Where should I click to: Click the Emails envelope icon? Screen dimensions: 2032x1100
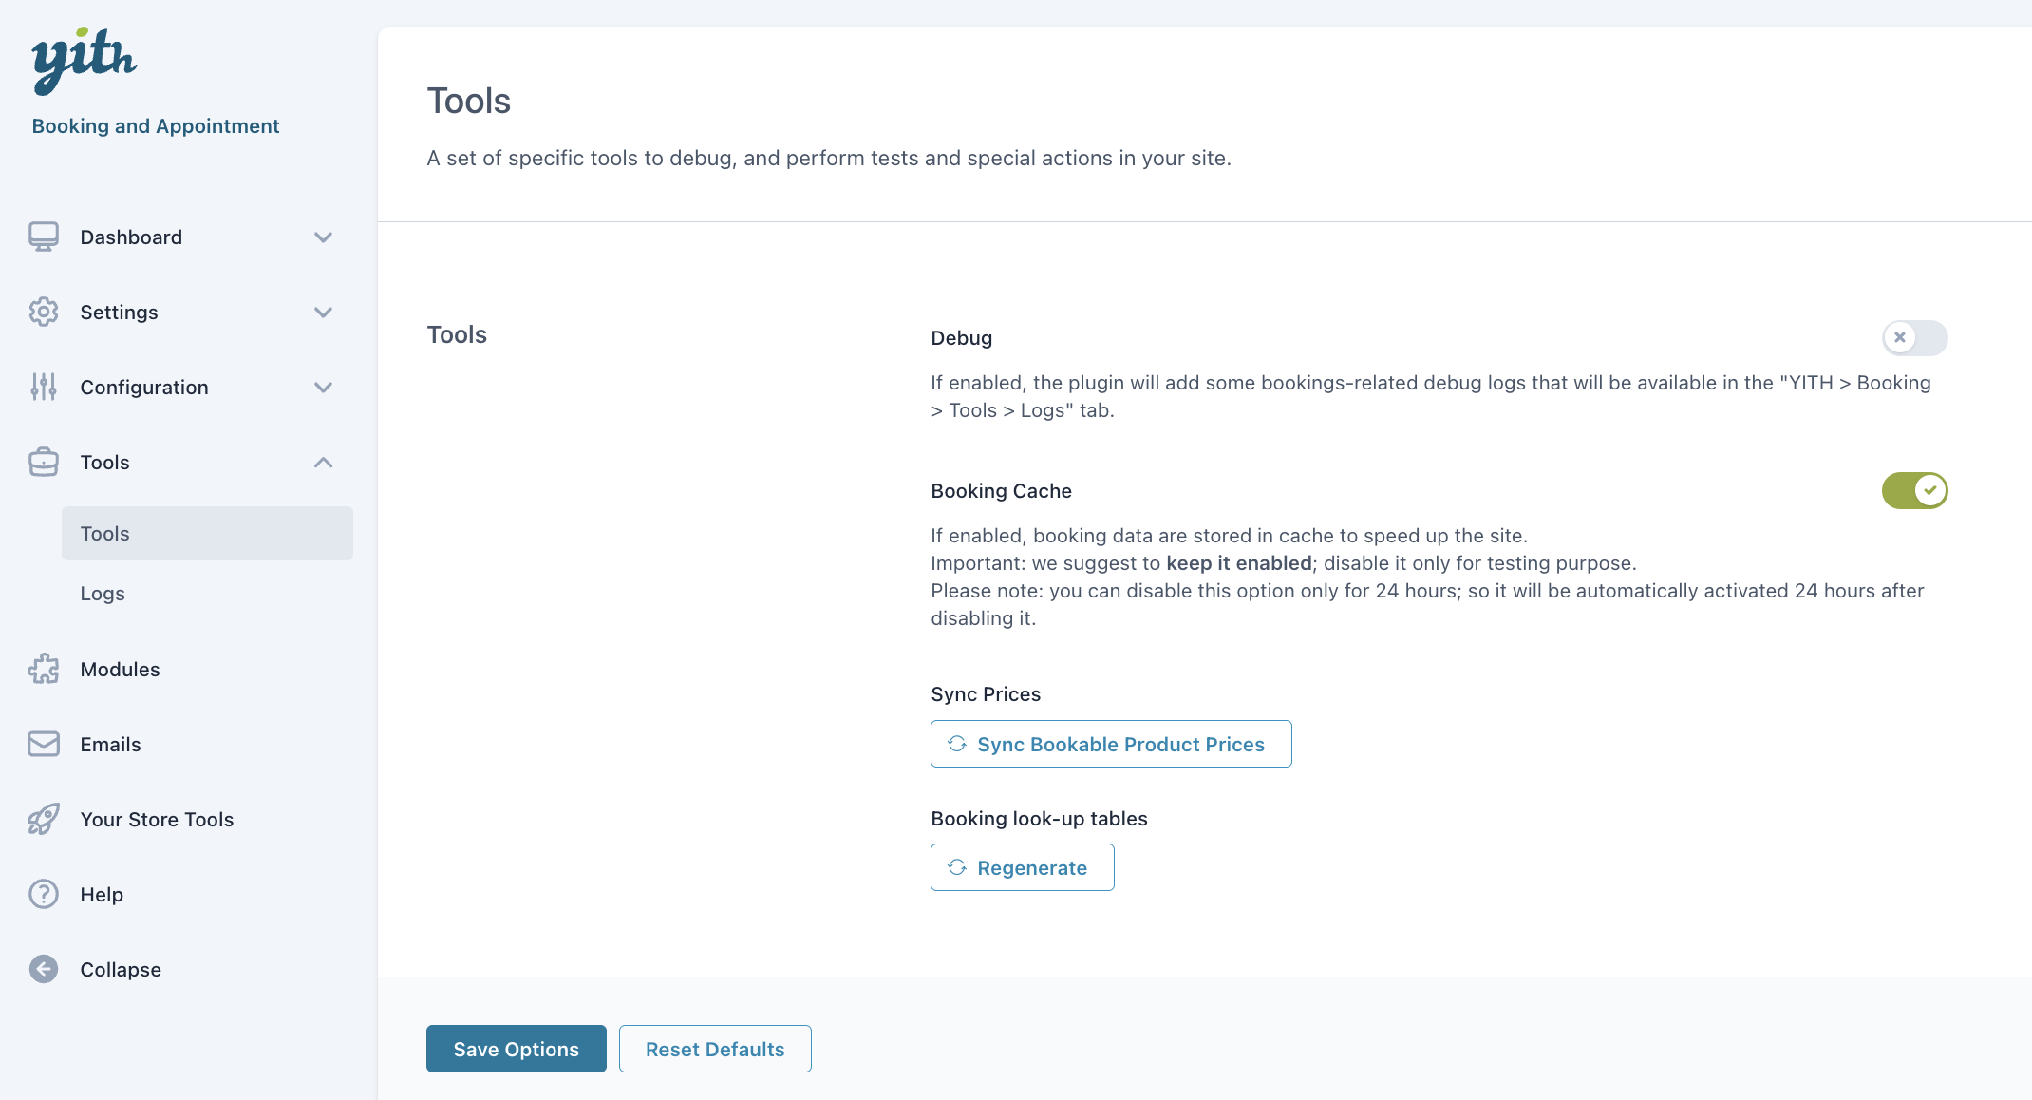point(44,744)
